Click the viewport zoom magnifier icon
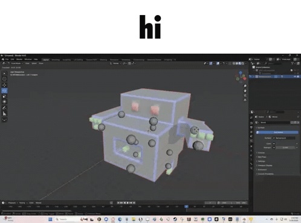This screenshot has height=223, width=301. tap(245, 86)
